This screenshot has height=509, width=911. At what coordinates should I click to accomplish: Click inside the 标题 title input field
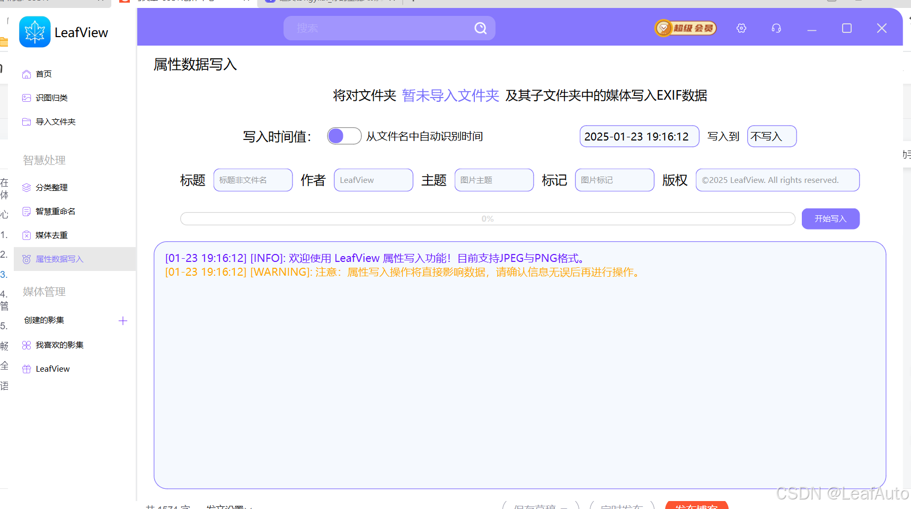pos(253,180)
